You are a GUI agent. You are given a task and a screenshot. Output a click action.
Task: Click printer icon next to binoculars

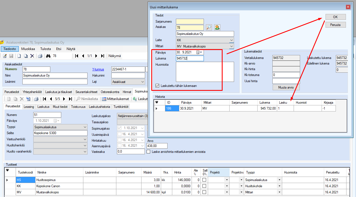pyautogui.click(x=40, y=56)
